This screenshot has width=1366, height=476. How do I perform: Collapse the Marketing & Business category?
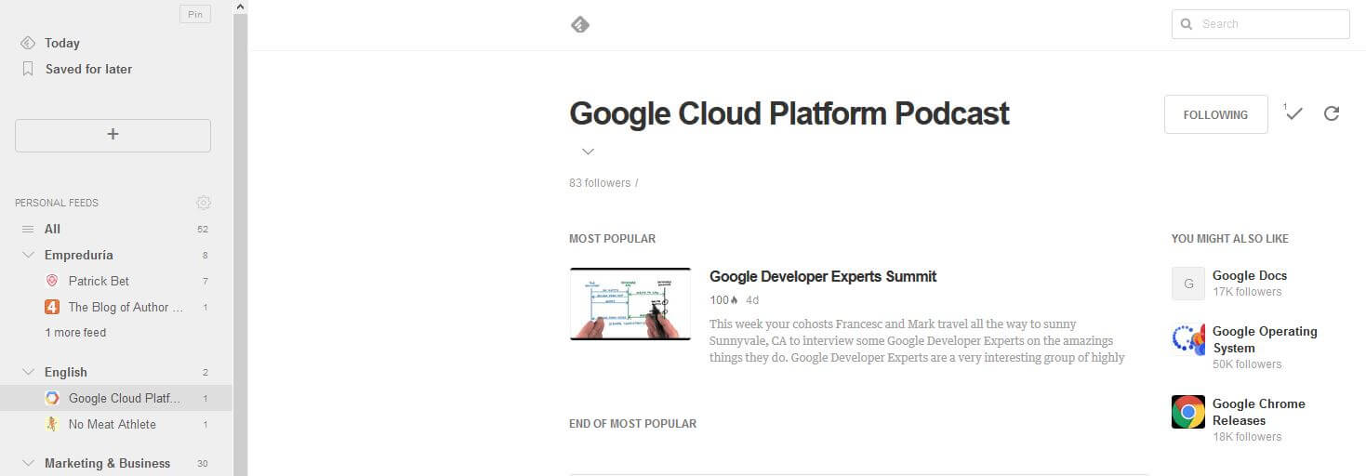coord(28,463)
